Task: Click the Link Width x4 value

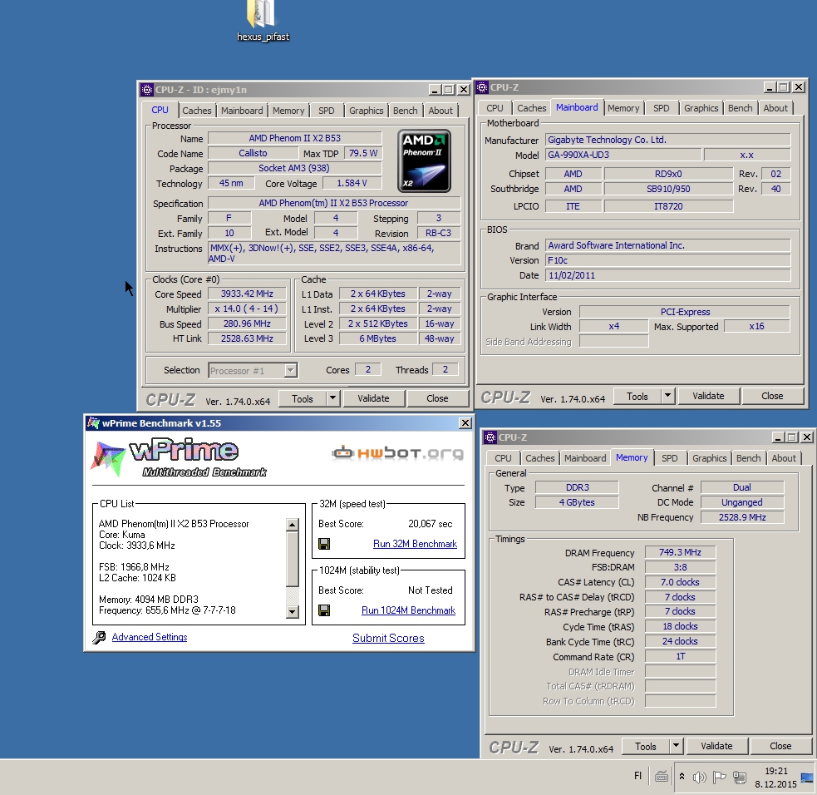Action: point(614,326)
